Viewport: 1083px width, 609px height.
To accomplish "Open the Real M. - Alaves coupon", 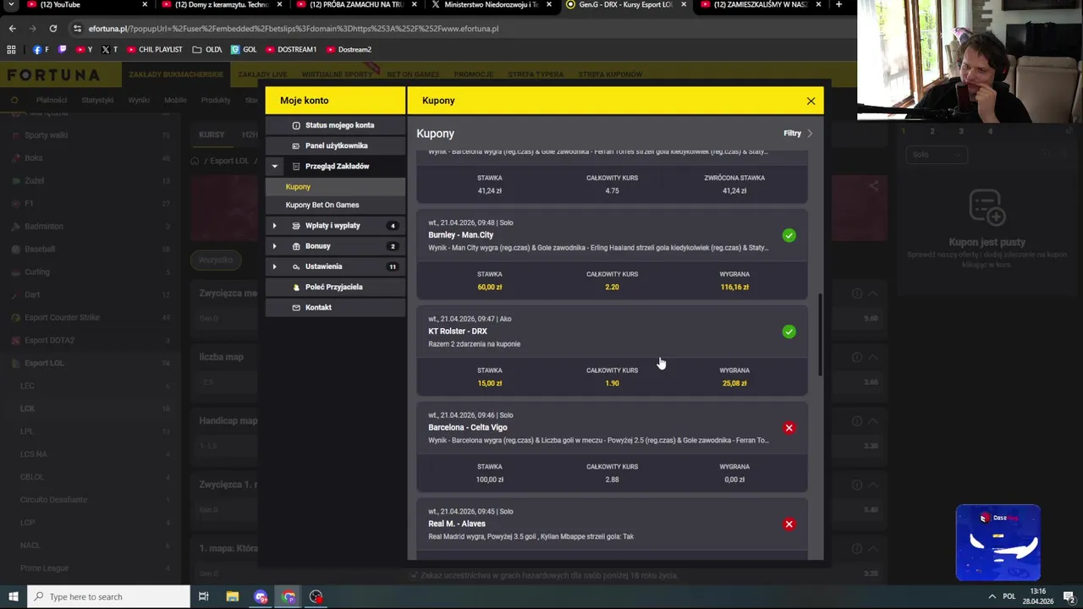I will coord(612,529).
